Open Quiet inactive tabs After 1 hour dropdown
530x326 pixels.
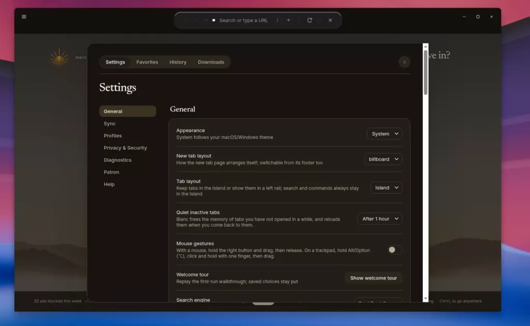pos(380,219)
